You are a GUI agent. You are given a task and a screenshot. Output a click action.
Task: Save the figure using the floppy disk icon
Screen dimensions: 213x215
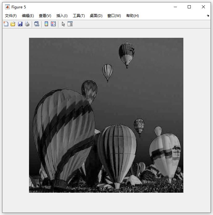20,24
